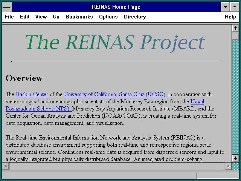Open the Edit menu
The image size is (241, 181).
[24, 17]
